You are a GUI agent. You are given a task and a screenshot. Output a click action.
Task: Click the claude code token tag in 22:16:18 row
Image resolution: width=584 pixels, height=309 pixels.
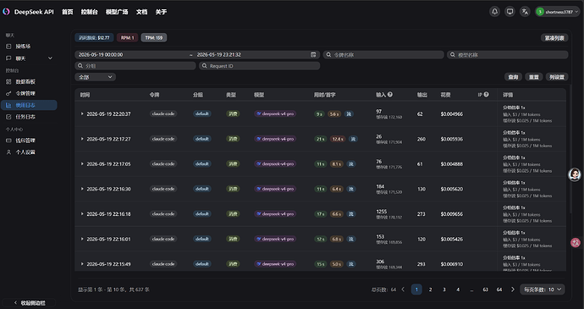point(163,214)
